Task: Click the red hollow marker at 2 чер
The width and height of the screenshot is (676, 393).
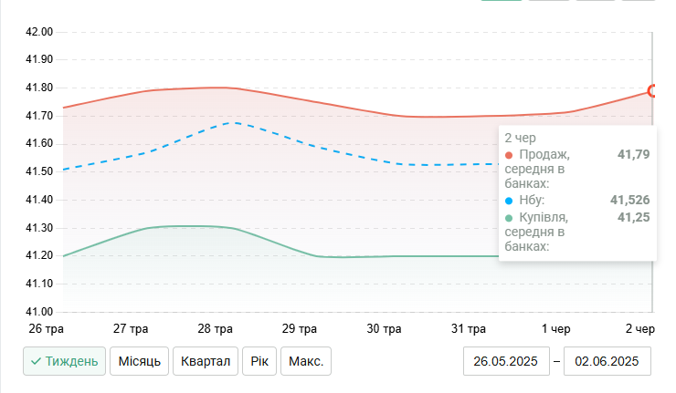Action: click(652, 90)
